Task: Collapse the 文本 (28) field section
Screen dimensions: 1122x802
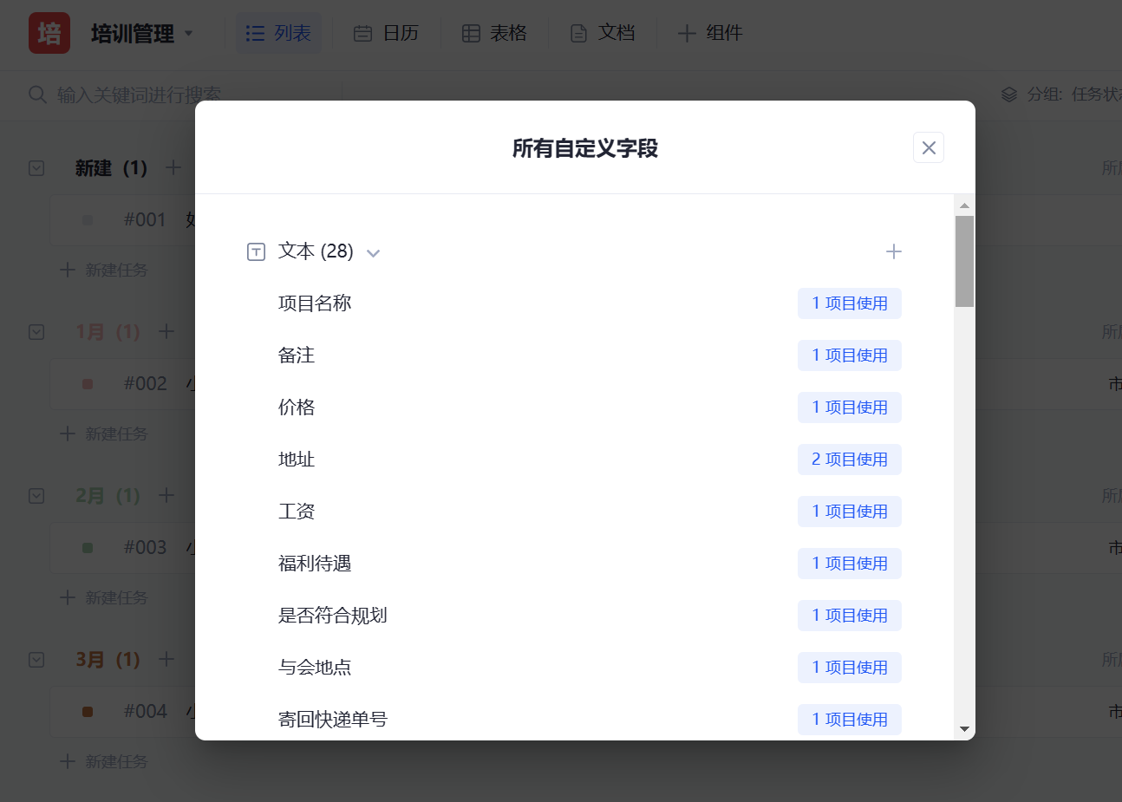Action: coord(374,253)
